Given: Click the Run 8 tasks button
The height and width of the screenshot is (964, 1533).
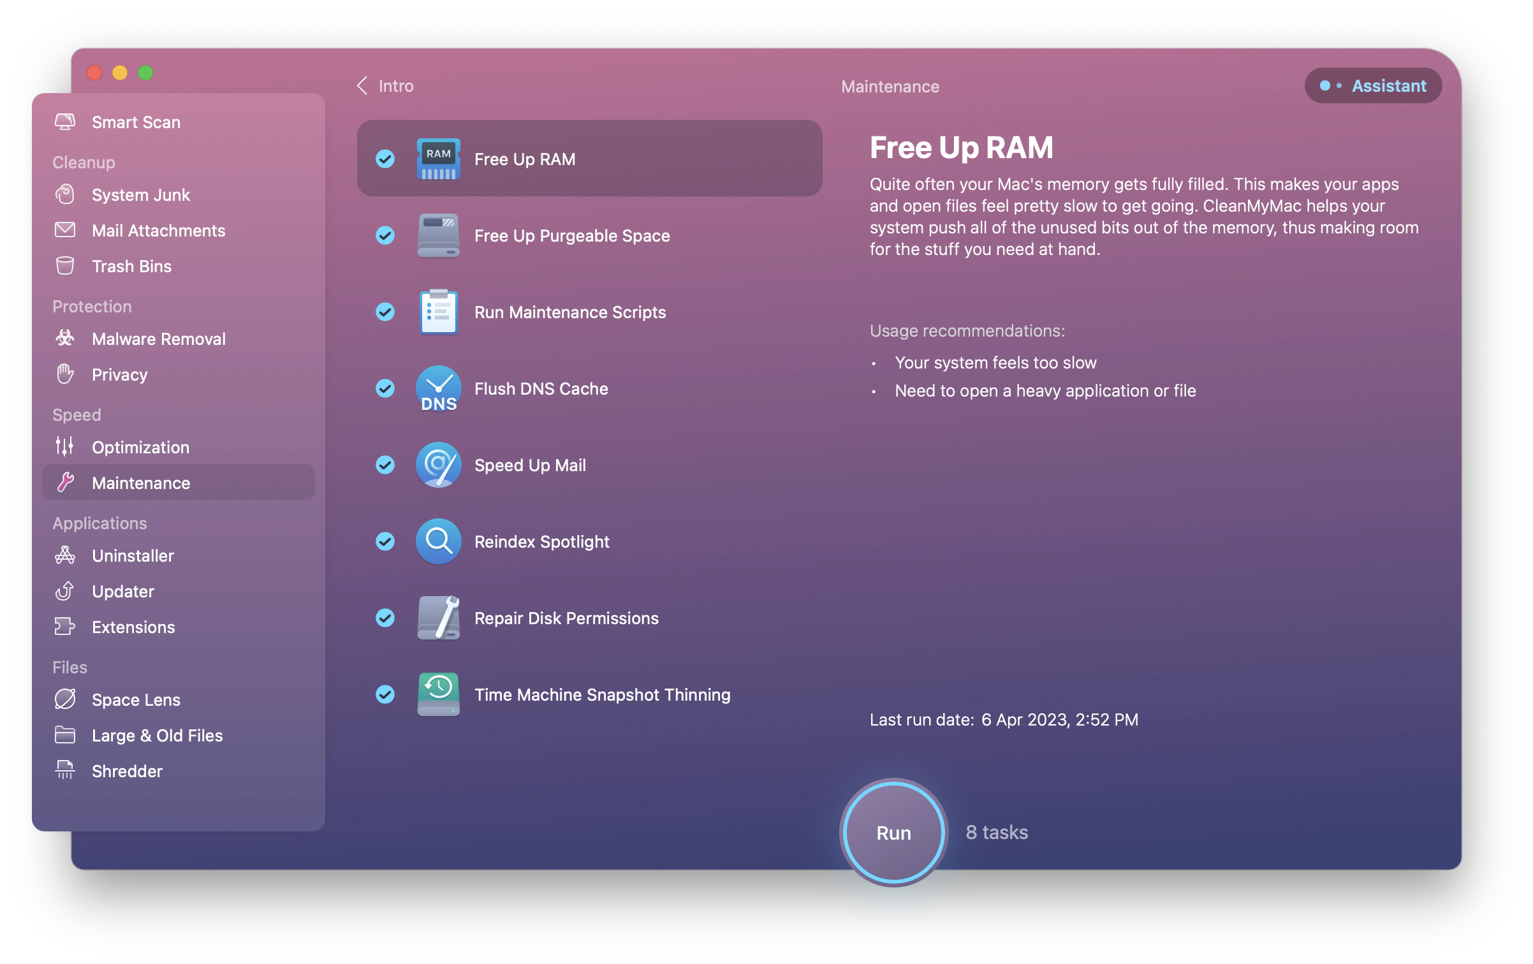Looking at the screenshot, I should (x=895, y=832).
